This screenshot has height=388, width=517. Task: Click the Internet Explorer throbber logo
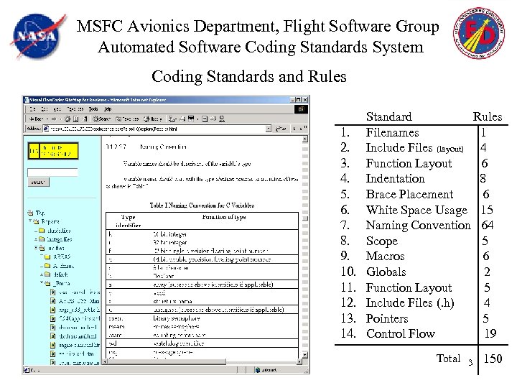301,109
